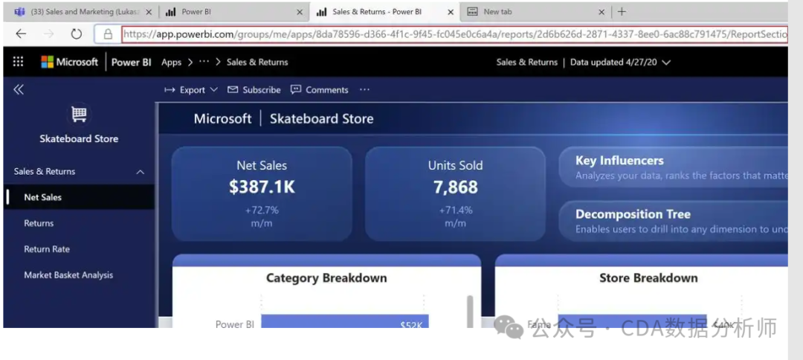This screenshot has width=803, height=360.
Task: Click Power BI home label in header
Action: pyautogui.click(x=131, y=62)
